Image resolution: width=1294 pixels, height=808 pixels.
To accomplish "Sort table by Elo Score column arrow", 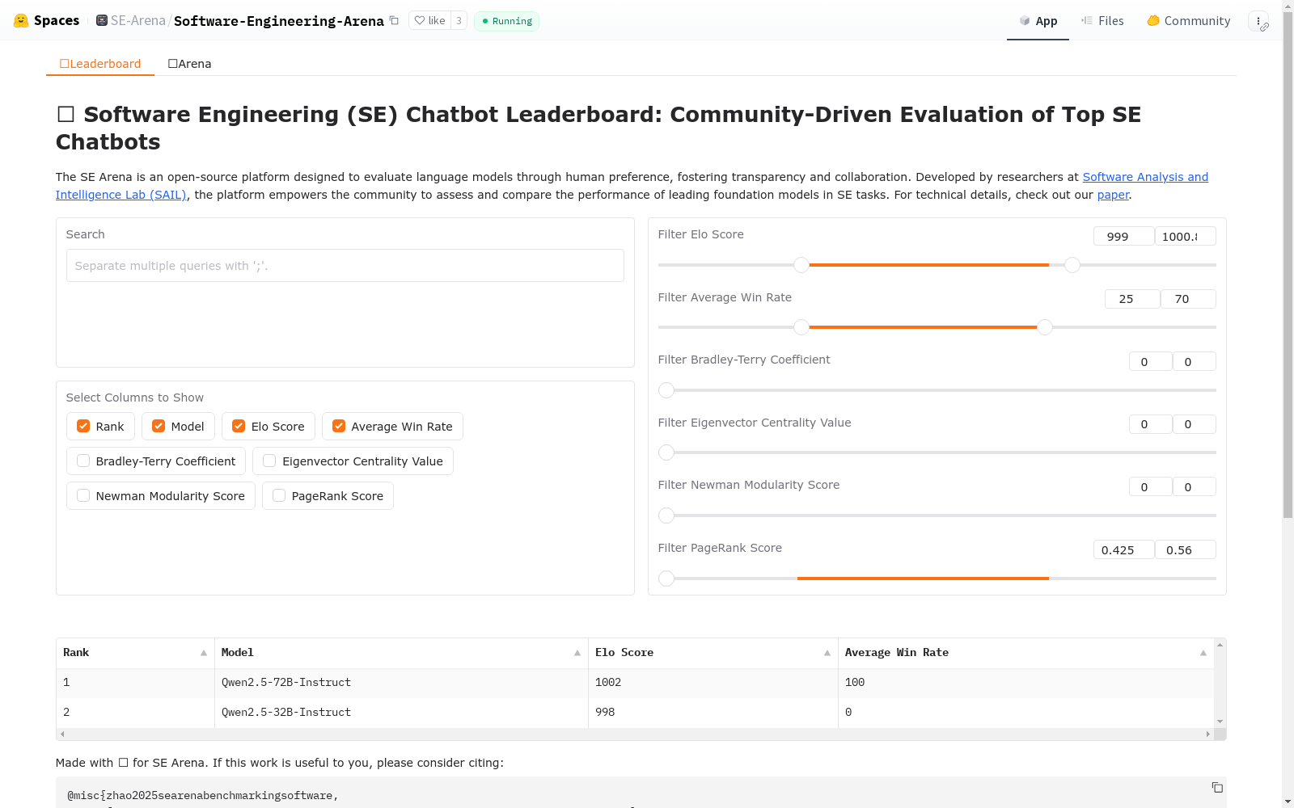I will 827,653.
